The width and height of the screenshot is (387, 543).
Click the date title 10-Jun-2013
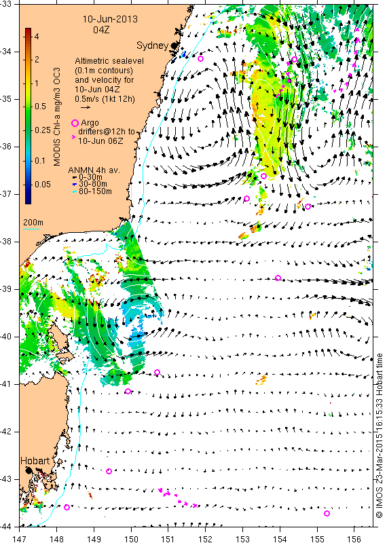110,19
